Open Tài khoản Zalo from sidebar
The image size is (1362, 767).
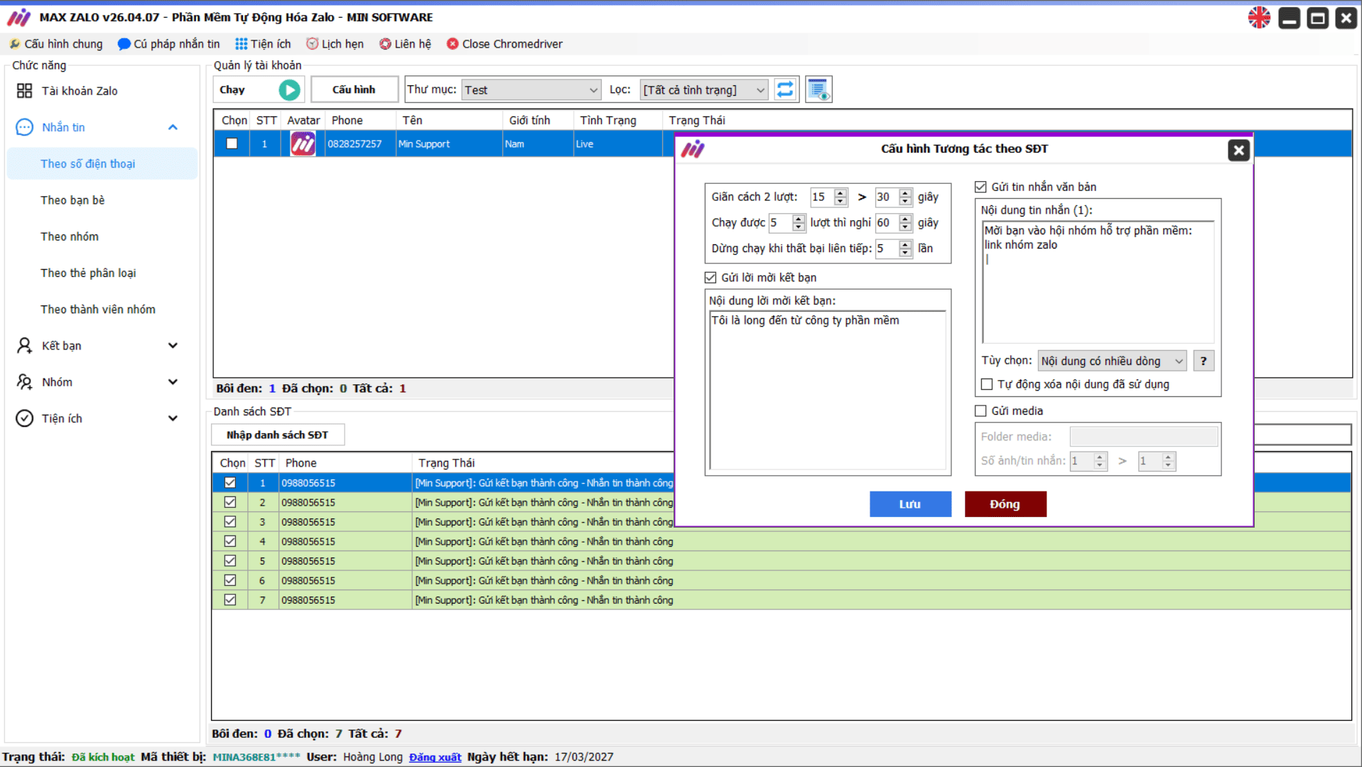80,91
